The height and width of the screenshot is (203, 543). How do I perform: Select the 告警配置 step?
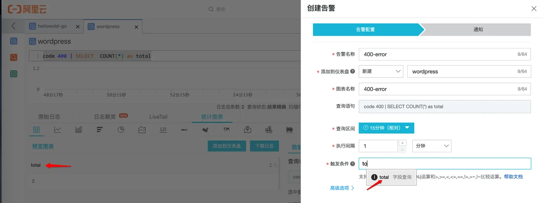tap(366, 29)
